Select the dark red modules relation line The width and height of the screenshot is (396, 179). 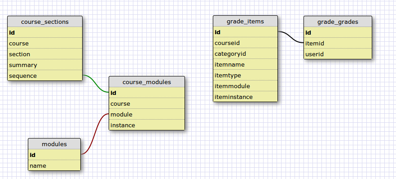coord(94,134)
